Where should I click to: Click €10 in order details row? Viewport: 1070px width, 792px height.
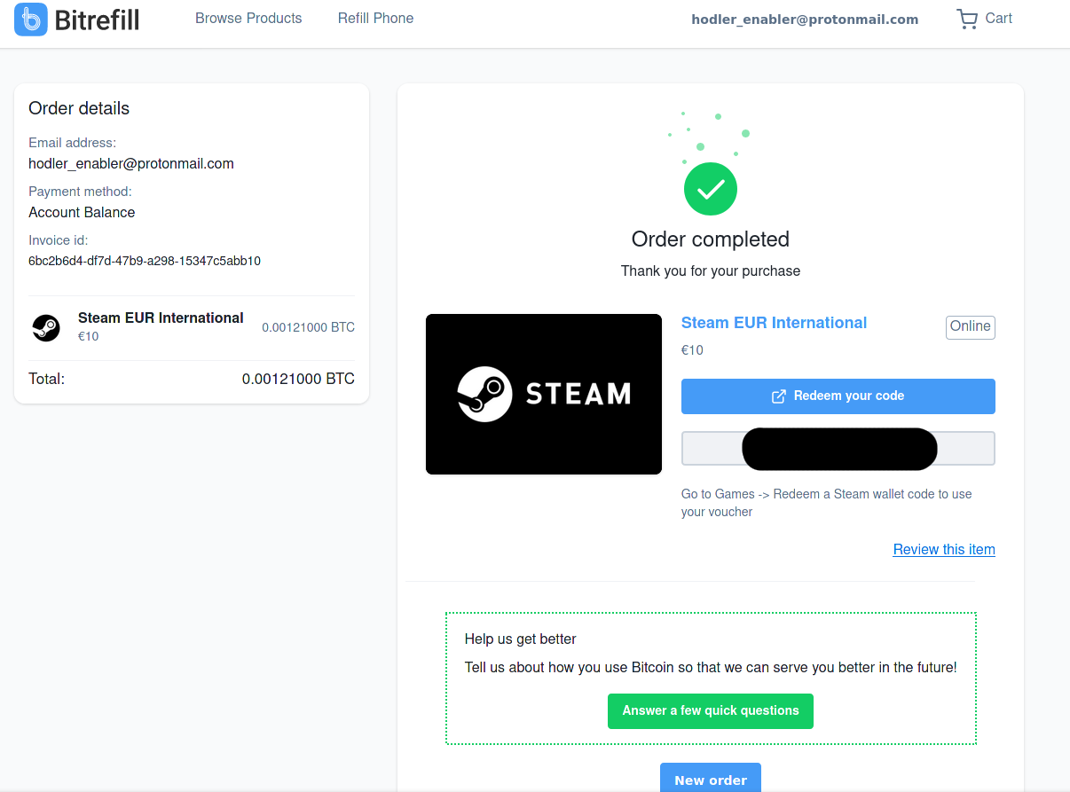point(89,337)
